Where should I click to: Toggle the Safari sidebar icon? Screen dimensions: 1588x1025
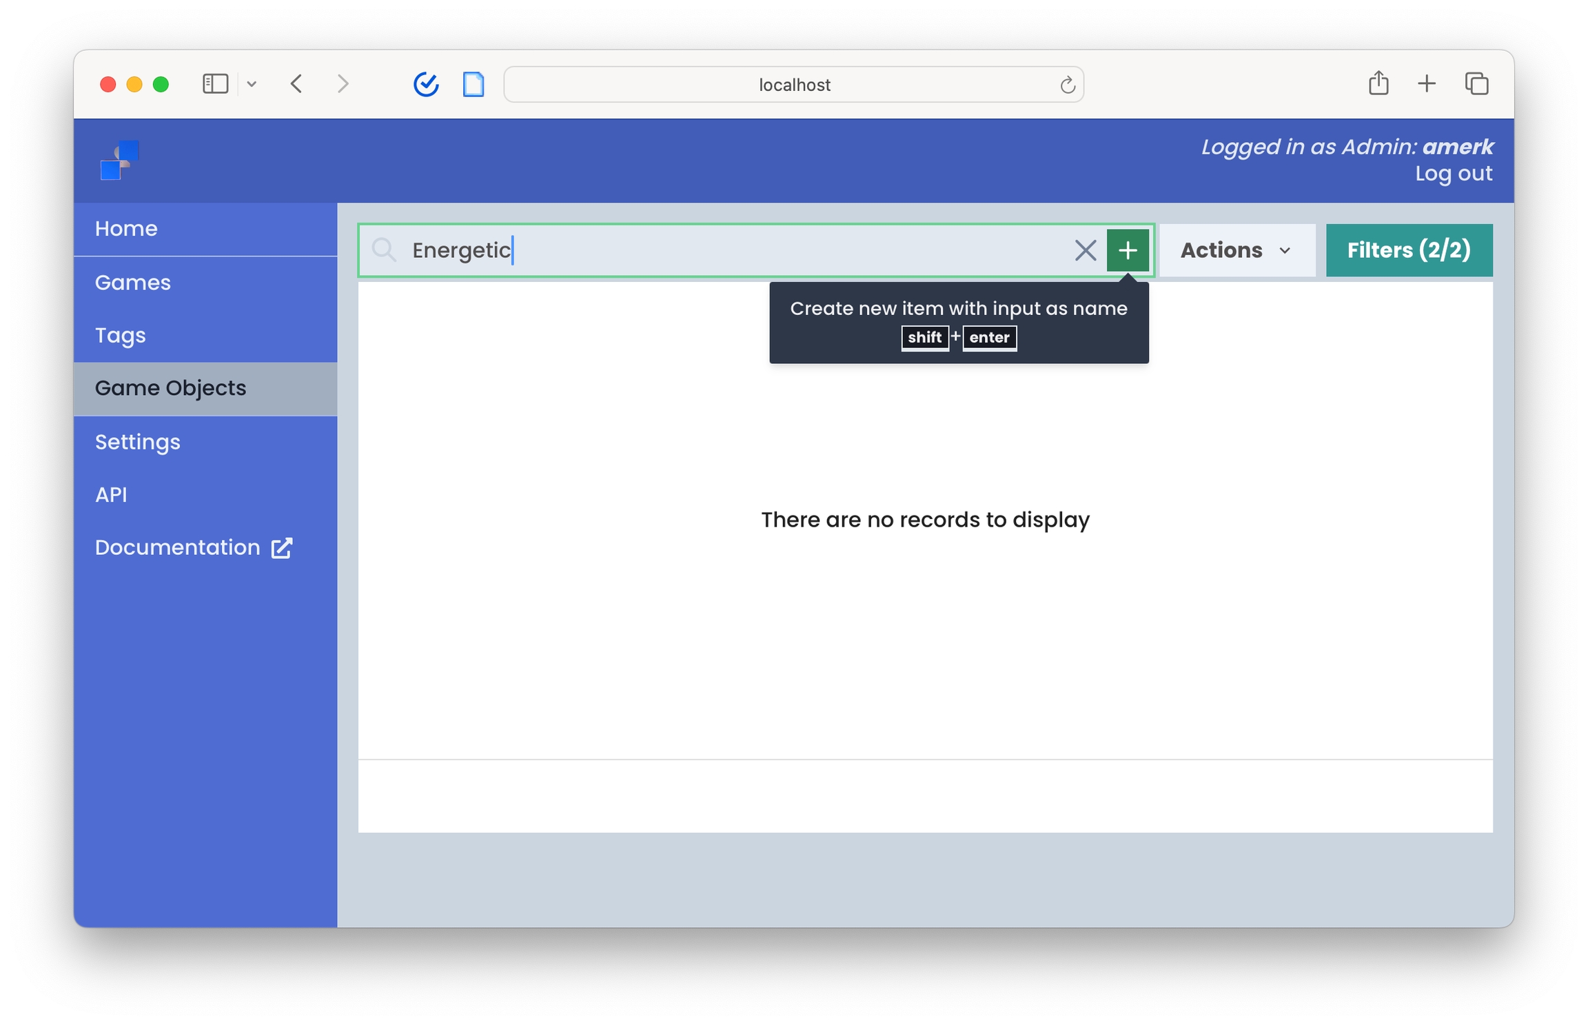pyautogui.click(x=215, y=84)
